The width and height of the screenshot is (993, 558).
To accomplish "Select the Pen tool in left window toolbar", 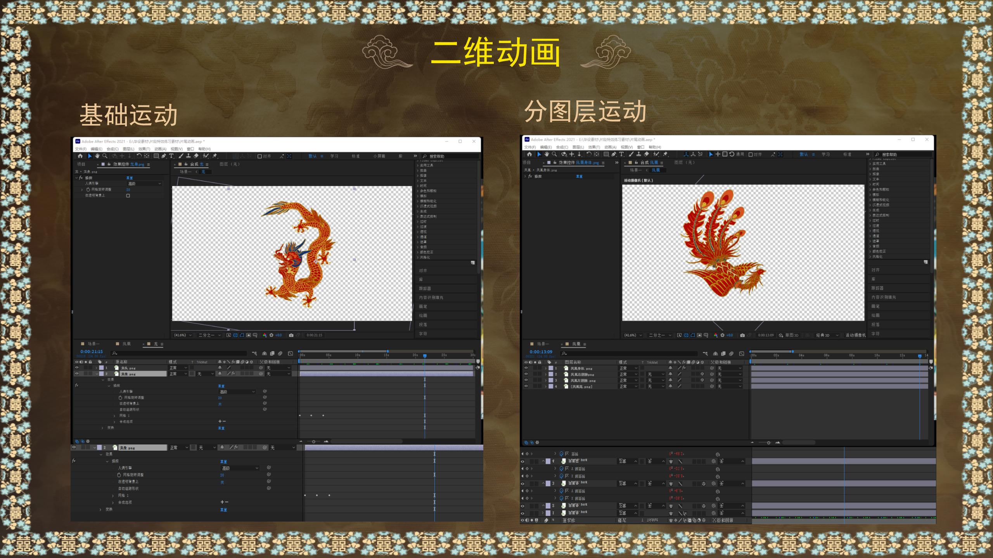I will 164,156.
